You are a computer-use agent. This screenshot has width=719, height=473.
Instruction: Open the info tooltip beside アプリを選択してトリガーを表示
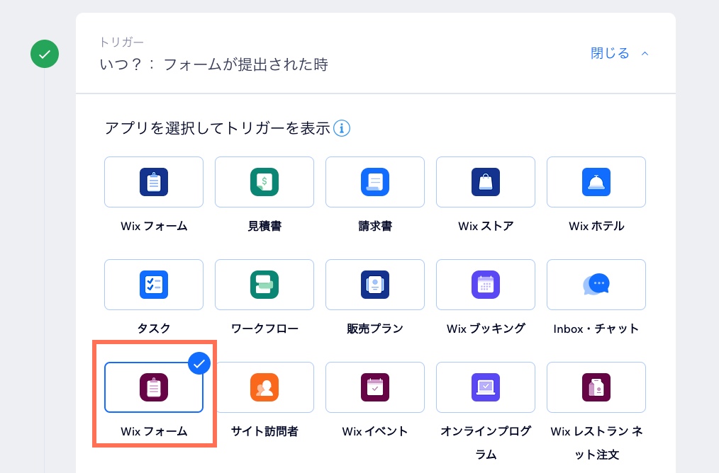point(342,128)
